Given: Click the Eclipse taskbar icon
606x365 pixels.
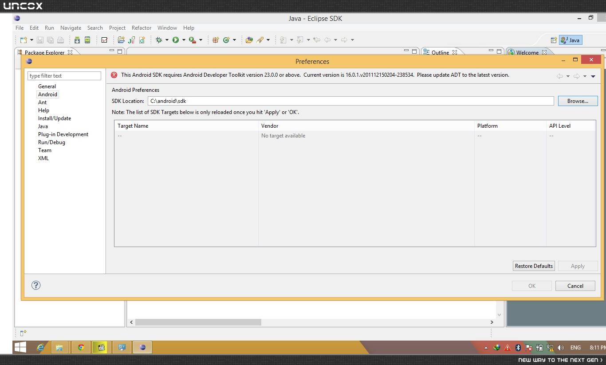Looking at the screenshot, I should [x=142, y=347].
